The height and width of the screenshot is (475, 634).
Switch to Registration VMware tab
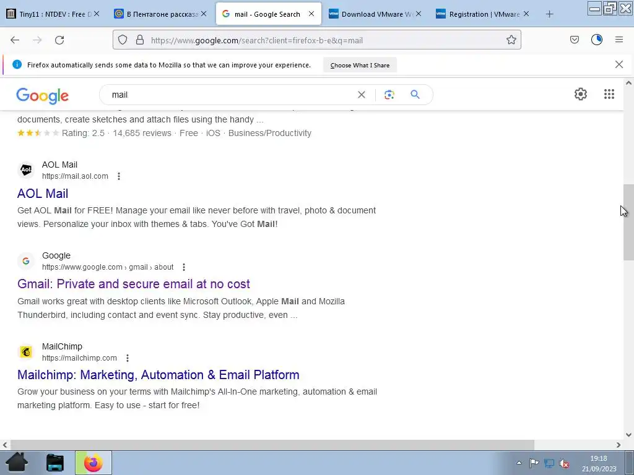pyautogui.click(x=483, y=14)
